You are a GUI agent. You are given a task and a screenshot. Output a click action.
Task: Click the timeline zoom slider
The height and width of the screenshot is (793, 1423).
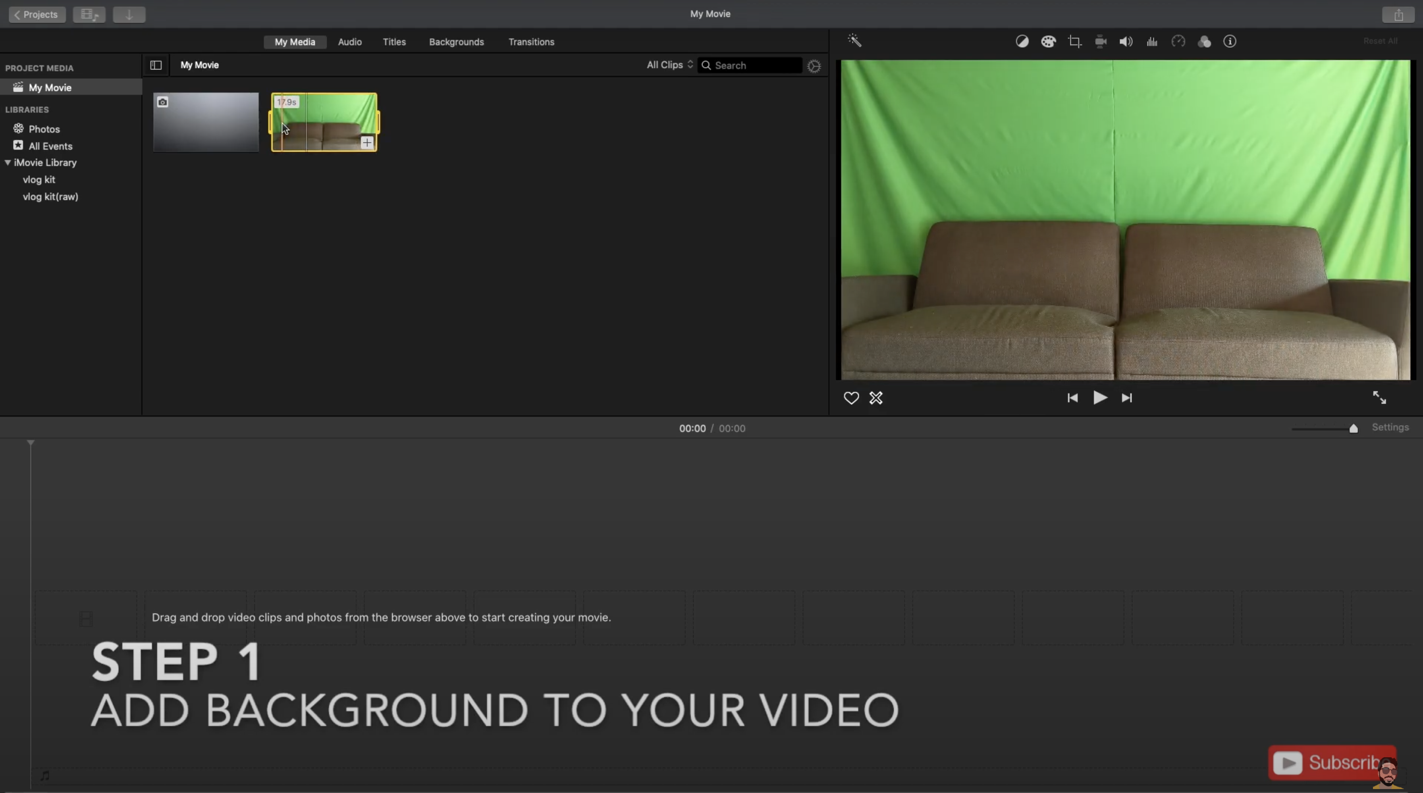pyautogui.click(x=1353, y=429)
